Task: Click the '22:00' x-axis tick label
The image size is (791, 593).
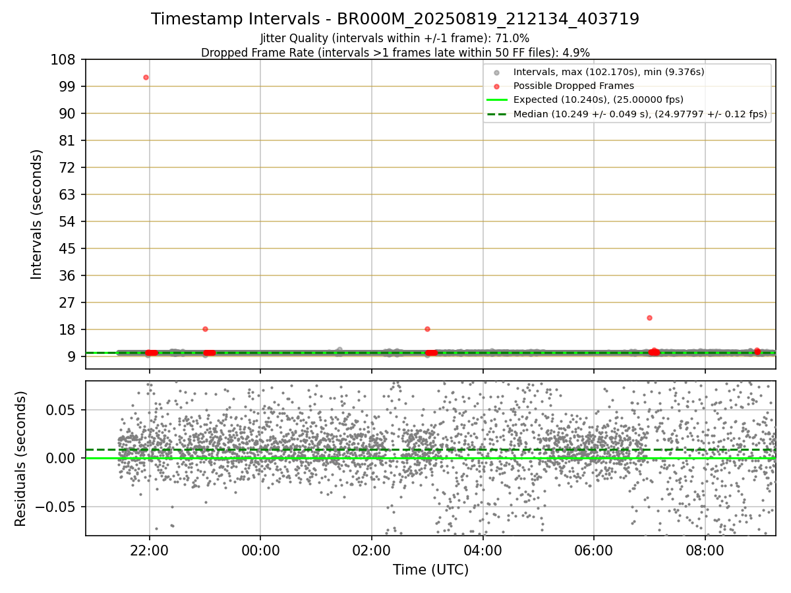Action: coord(149,550)
